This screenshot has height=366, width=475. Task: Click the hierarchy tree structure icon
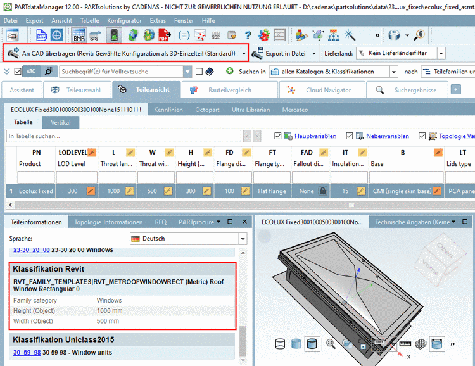point(334,35)
